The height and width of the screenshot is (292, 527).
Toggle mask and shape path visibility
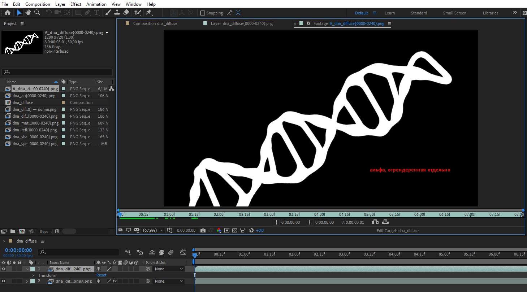137,230
